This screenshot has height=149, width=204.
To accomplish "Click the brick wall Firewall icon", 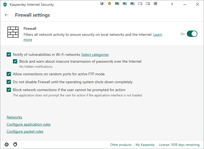I will tap(13, 32).
